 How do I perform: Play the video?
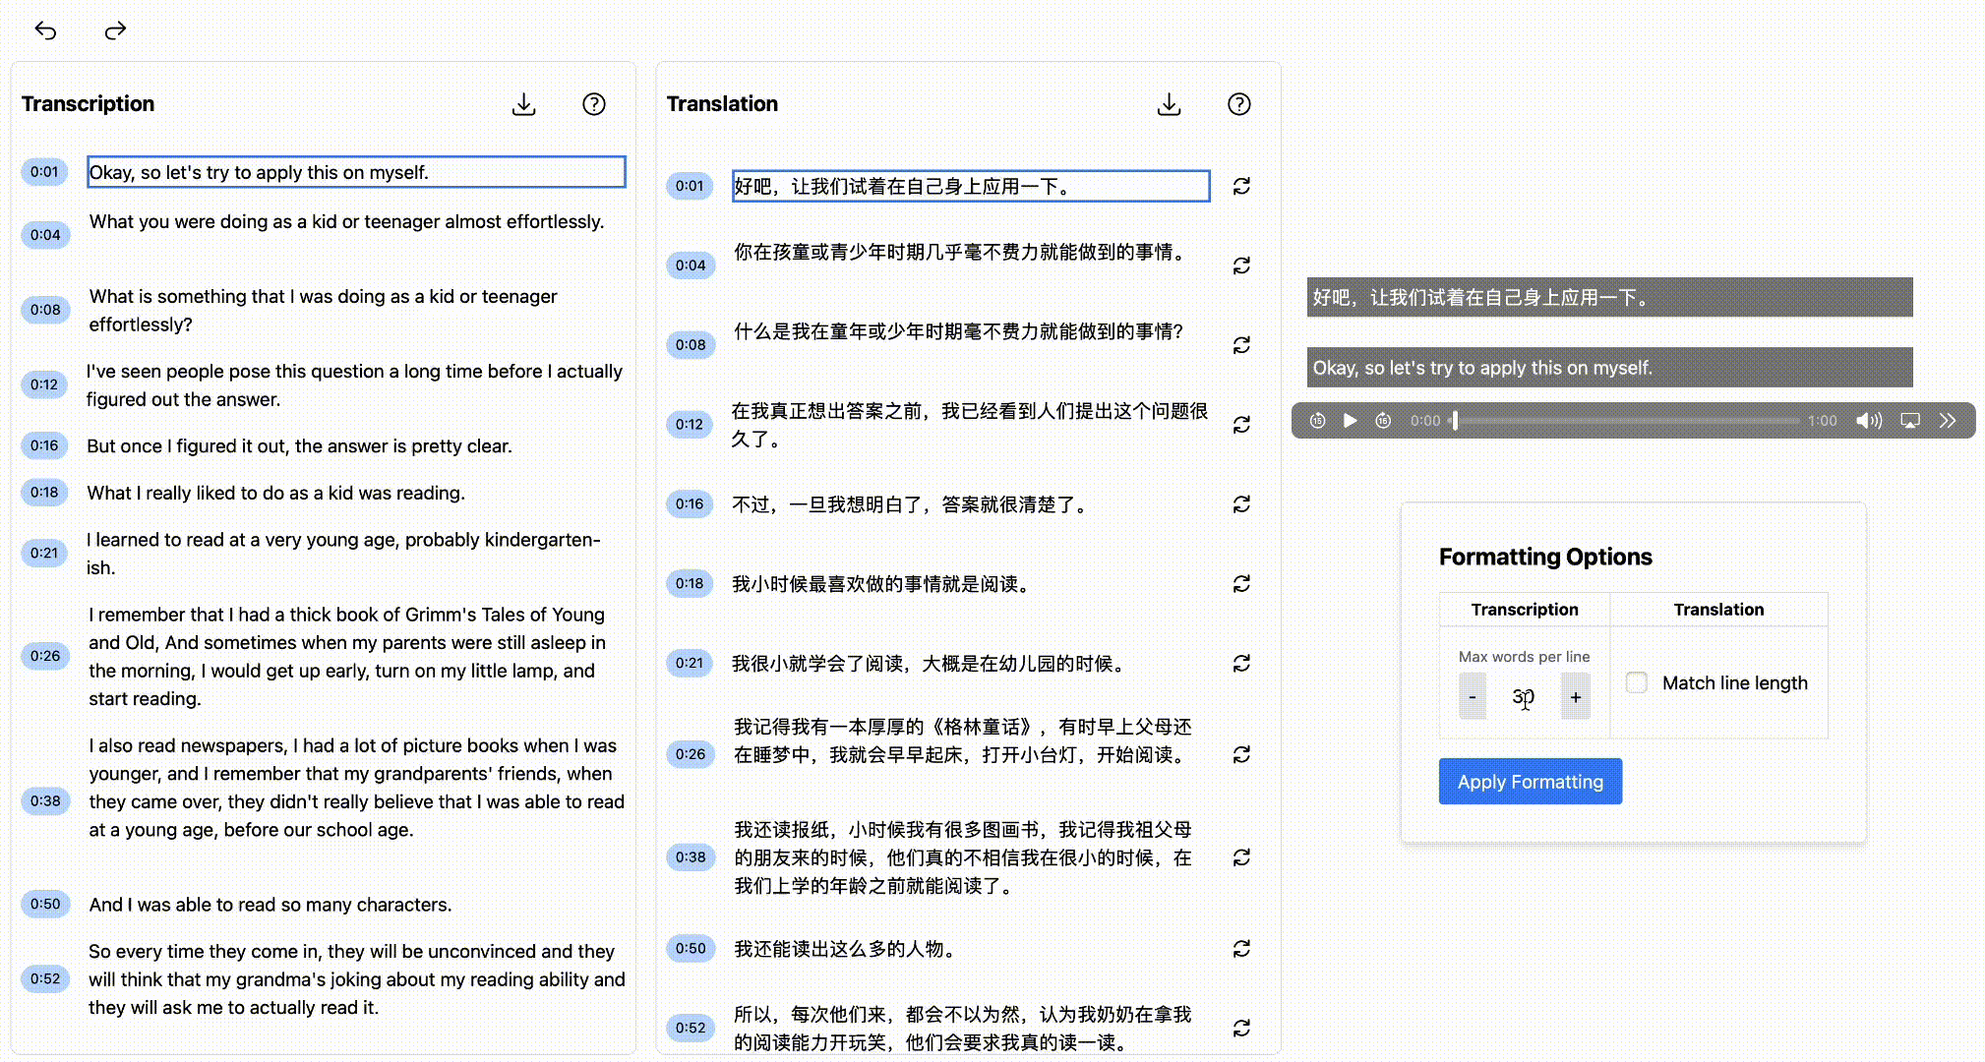[x=1350, y=420]
